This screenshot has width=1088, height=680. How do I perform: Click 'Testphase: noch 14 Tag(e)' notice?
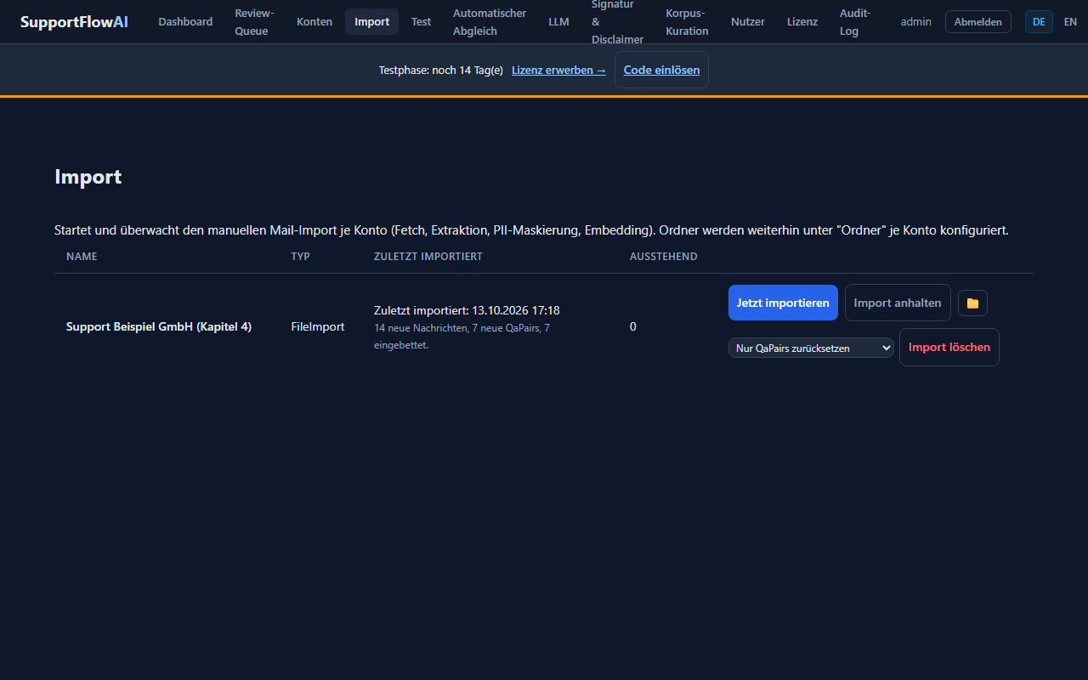(441, 70)
